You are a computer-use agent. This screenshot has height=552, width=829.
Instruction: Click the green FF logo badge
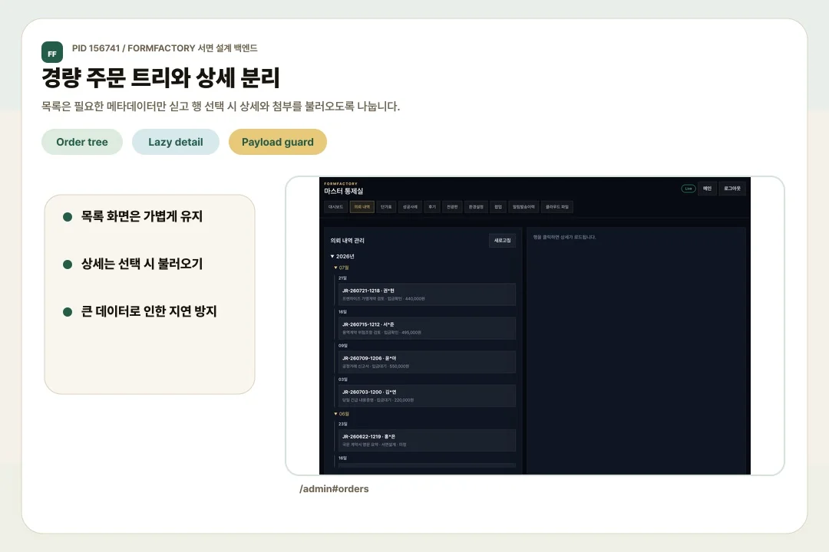coord(52,52)
